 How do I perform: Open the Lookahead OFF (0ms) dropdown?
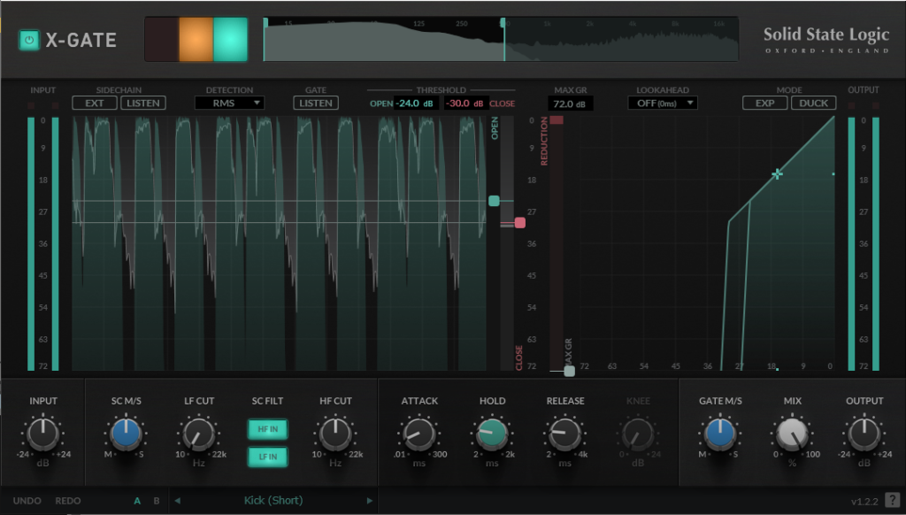tap(663, 103)
